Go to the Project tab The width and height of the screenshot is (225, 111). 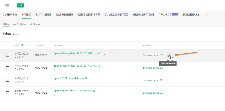coord(165,15)
